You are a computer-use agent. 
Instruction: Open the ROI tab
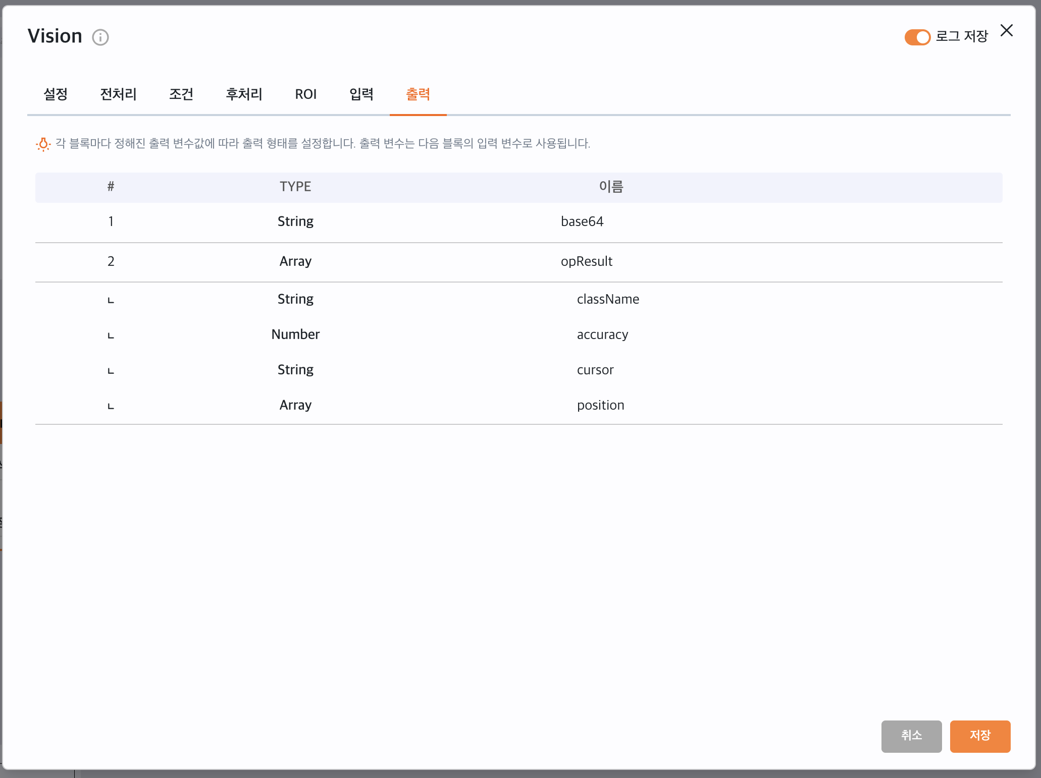(305, 94)
